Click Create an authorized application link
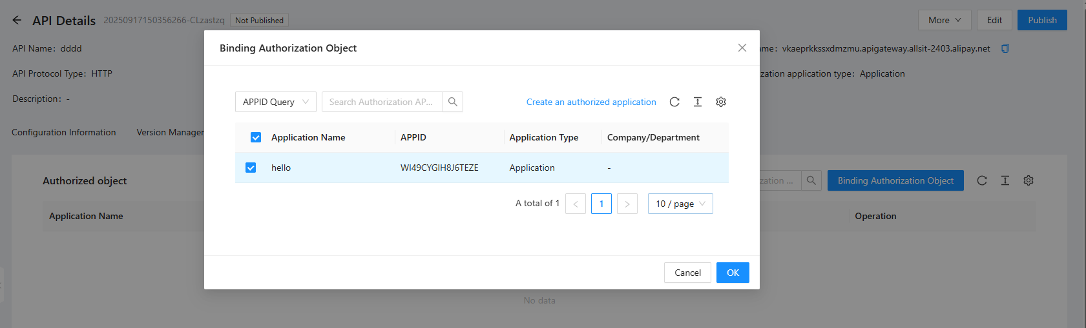1086x328 pixels. 591,102
